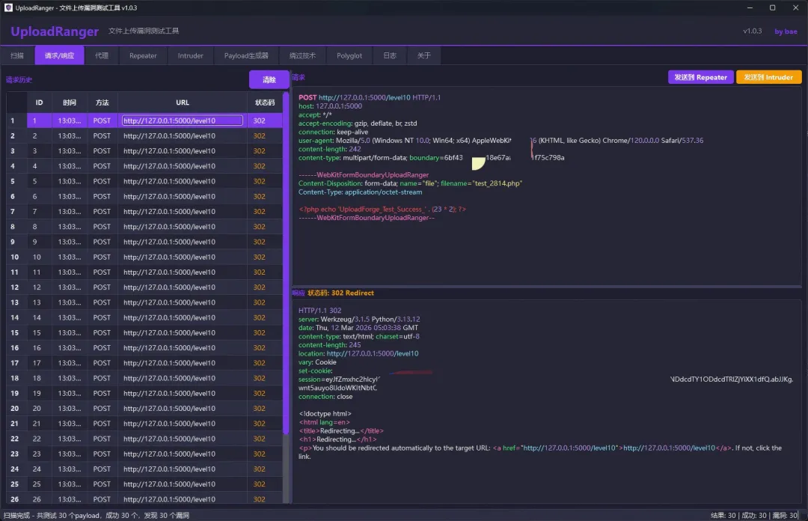Sort by the 状态码 column header

click(265, 103)
